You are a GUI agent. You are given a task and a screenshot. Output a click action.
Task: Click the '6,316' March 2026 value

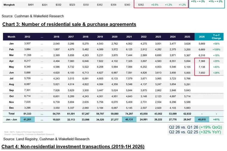(x=202, y=55)
